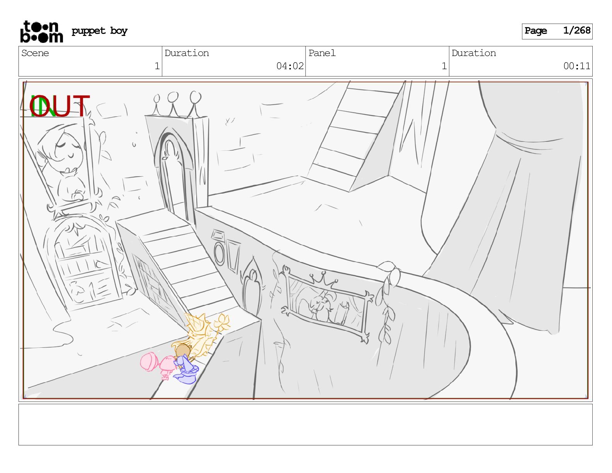Click the Panel header label
Image resolution: width=612 pixels, height=473 pixels.
click(x=322, y=53)
